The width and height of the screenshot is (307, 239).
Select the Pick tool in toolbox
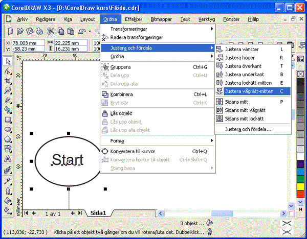tap(8, 61)
